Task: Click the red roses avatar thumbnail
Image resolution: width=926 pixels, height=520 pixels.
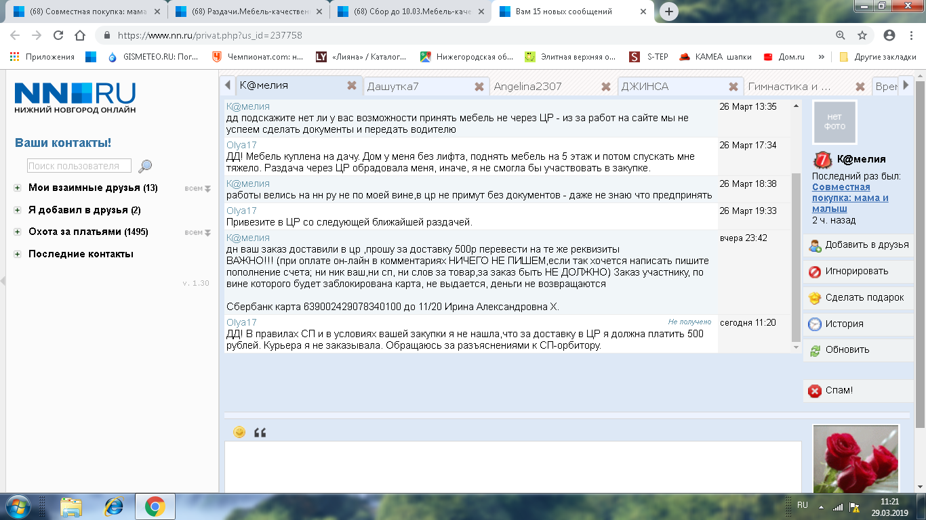Action: (856, 459)
